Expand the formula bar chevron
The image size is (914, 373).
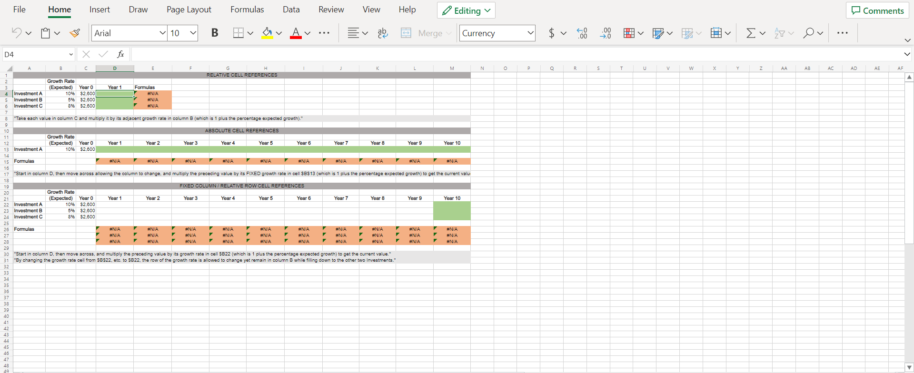tap(907, 54)
